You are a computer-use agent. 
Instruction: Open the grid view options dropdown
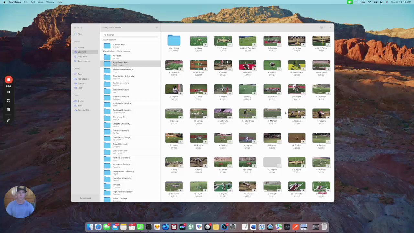(322, 28)
